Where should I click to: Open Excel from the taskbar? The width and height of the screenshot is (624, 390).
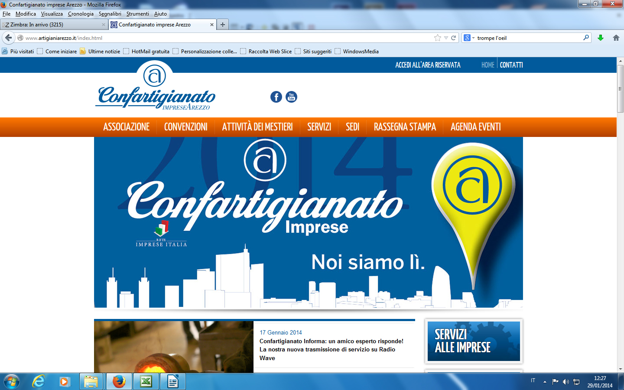pyautogui.click(x=146, y=382)
